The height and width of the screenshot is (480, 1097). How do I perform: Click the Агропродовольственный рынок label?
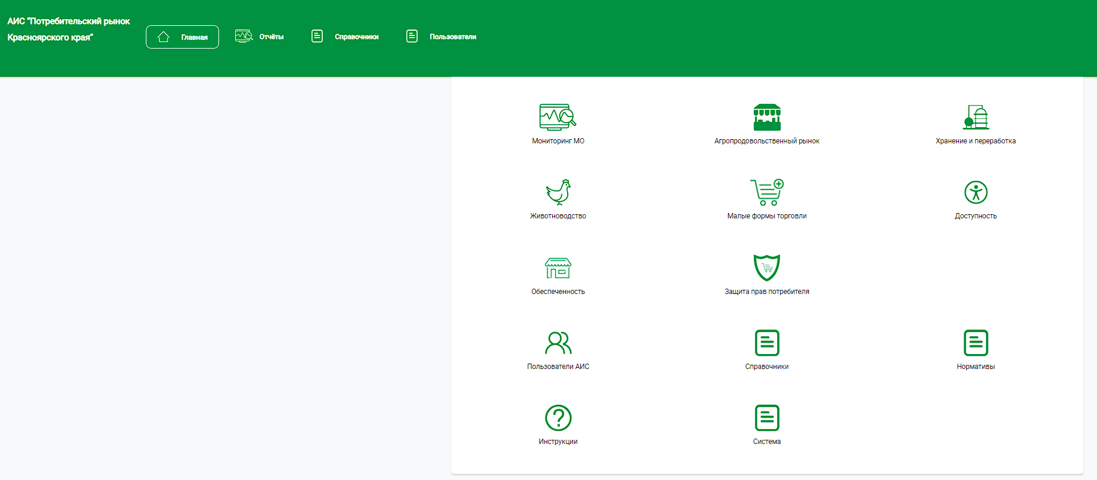767,141
